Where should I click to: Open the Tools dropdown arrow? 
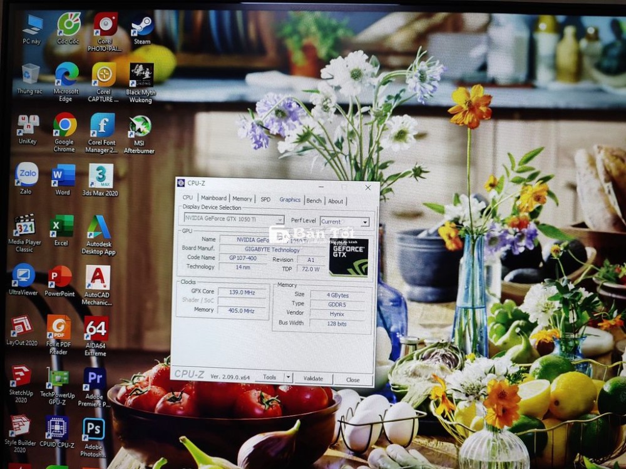[288, 377]
